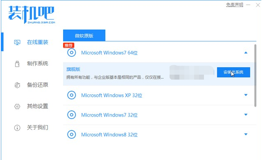Viewport: 274px width, 160px height.
Task: Click the 其他设置 gear icon
Action: click(17, 106)
